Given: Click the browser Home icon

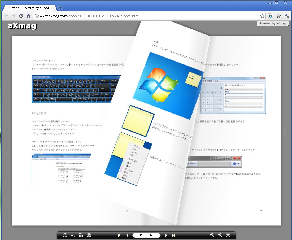Looking at the screenshot, I should point(28,16).
